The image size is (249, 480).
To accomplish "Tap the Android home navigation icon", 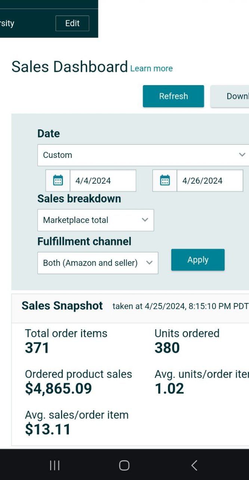I will pyautogui.click(x=124, y=465).
